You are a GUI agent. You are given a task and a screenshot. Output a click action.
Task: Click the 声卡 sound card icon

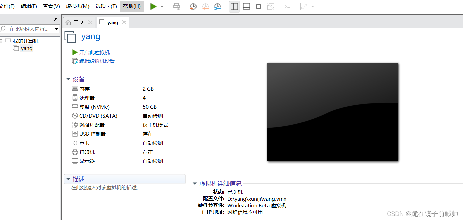pos(75,143)
